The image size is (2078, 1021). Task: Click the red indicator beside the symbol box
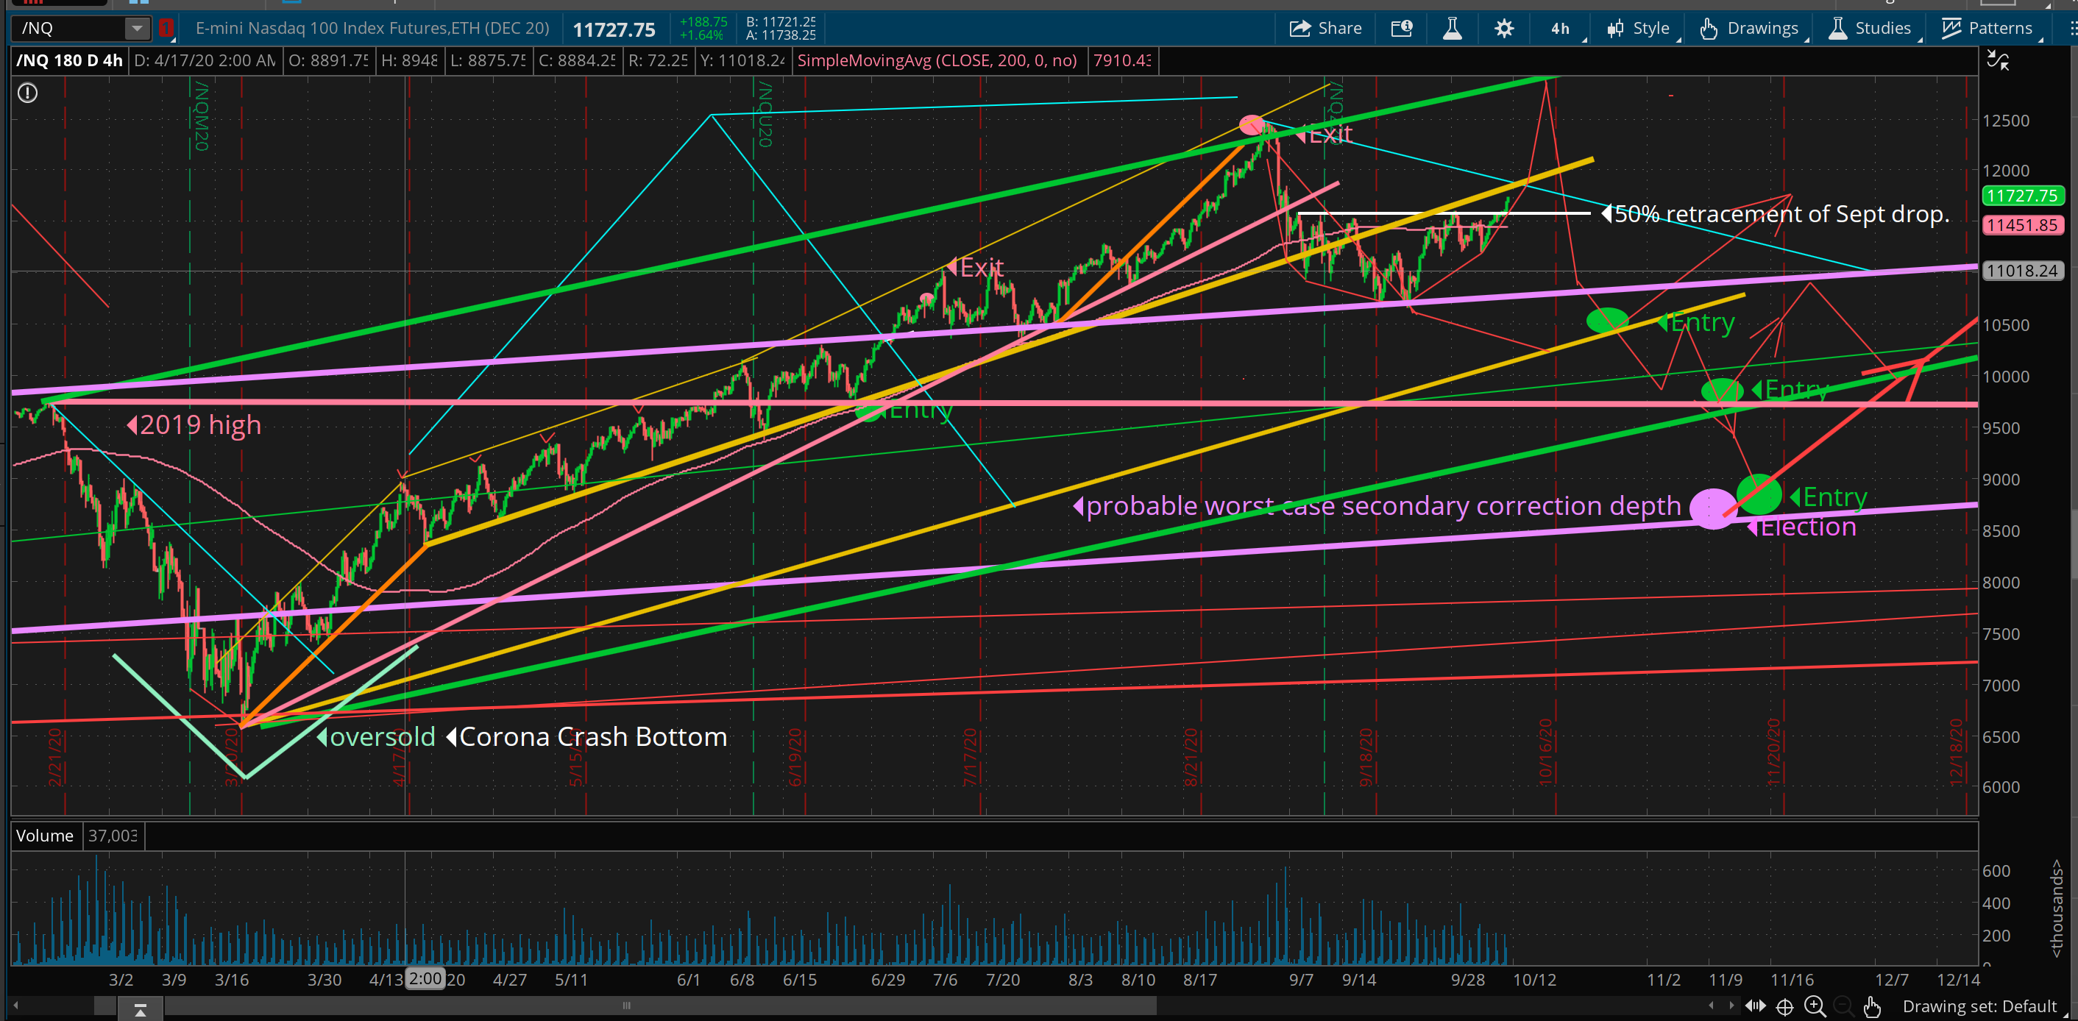(166, 28)
